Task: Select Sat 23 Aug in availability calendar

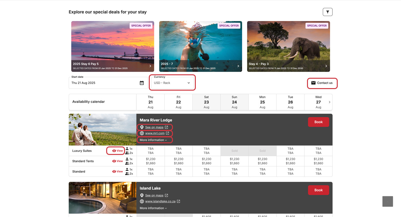Action: 206,102
